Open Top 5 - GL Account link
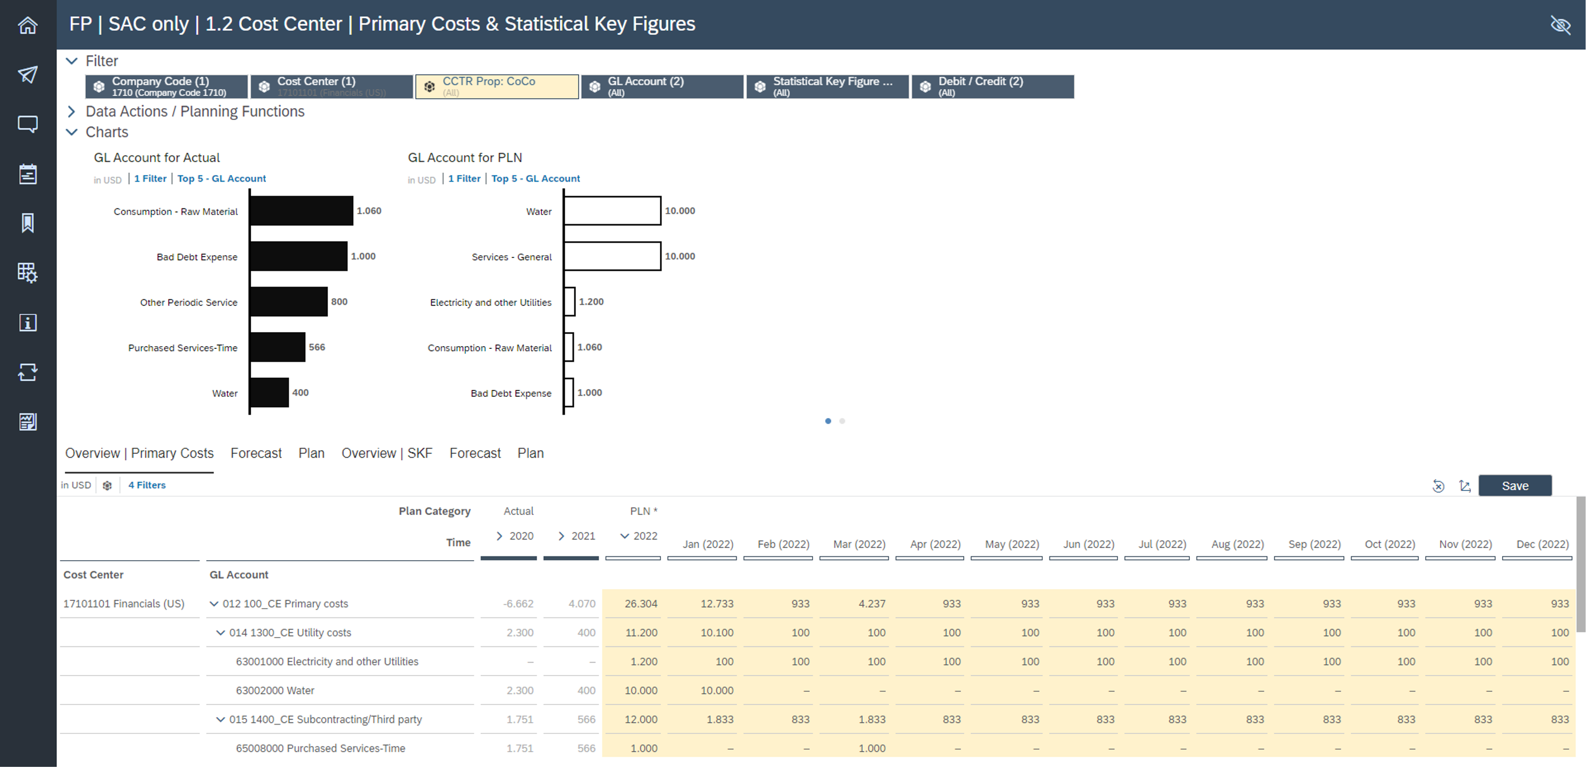This screenshot has width=1594, height=768. click(221, 178)
